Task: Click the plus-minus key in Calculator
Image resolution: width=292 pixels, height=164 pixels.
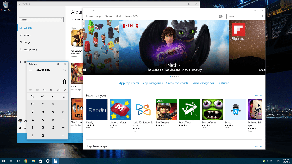Action: pyautogui.click(x=32, y=135)
